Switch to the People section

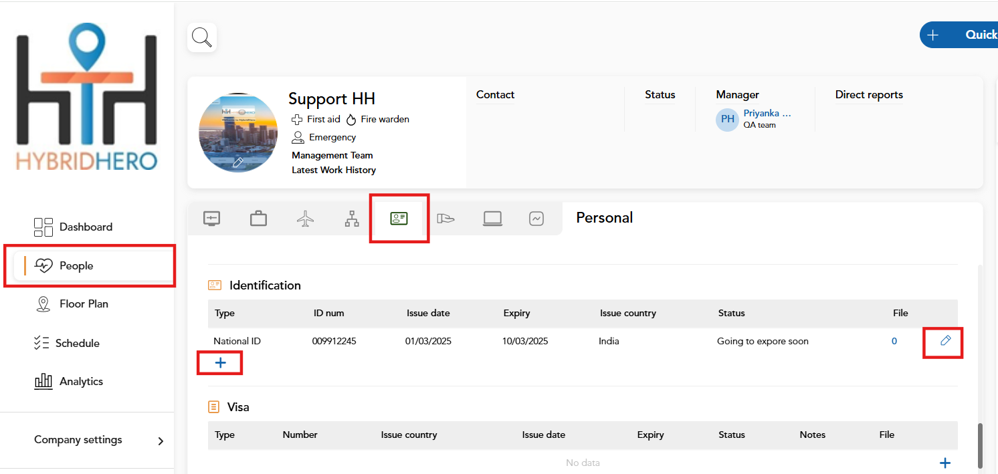tap(76, 265)
